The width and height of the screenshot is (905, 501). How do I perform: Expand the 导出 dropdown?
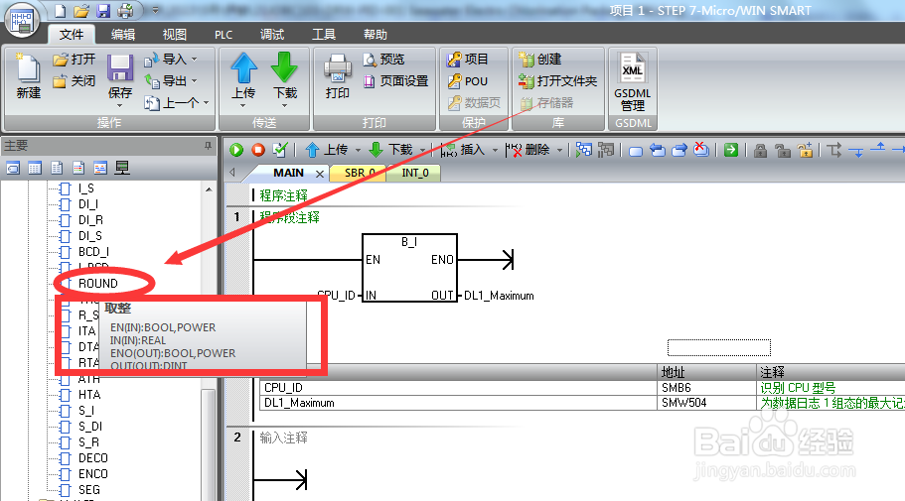click(194, 81)
